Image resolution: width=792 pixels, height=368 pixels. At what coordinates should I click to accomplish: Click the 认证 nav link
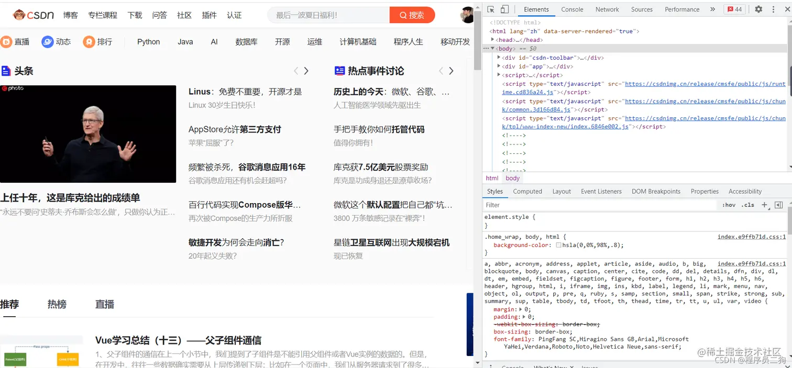coord(234,15)
